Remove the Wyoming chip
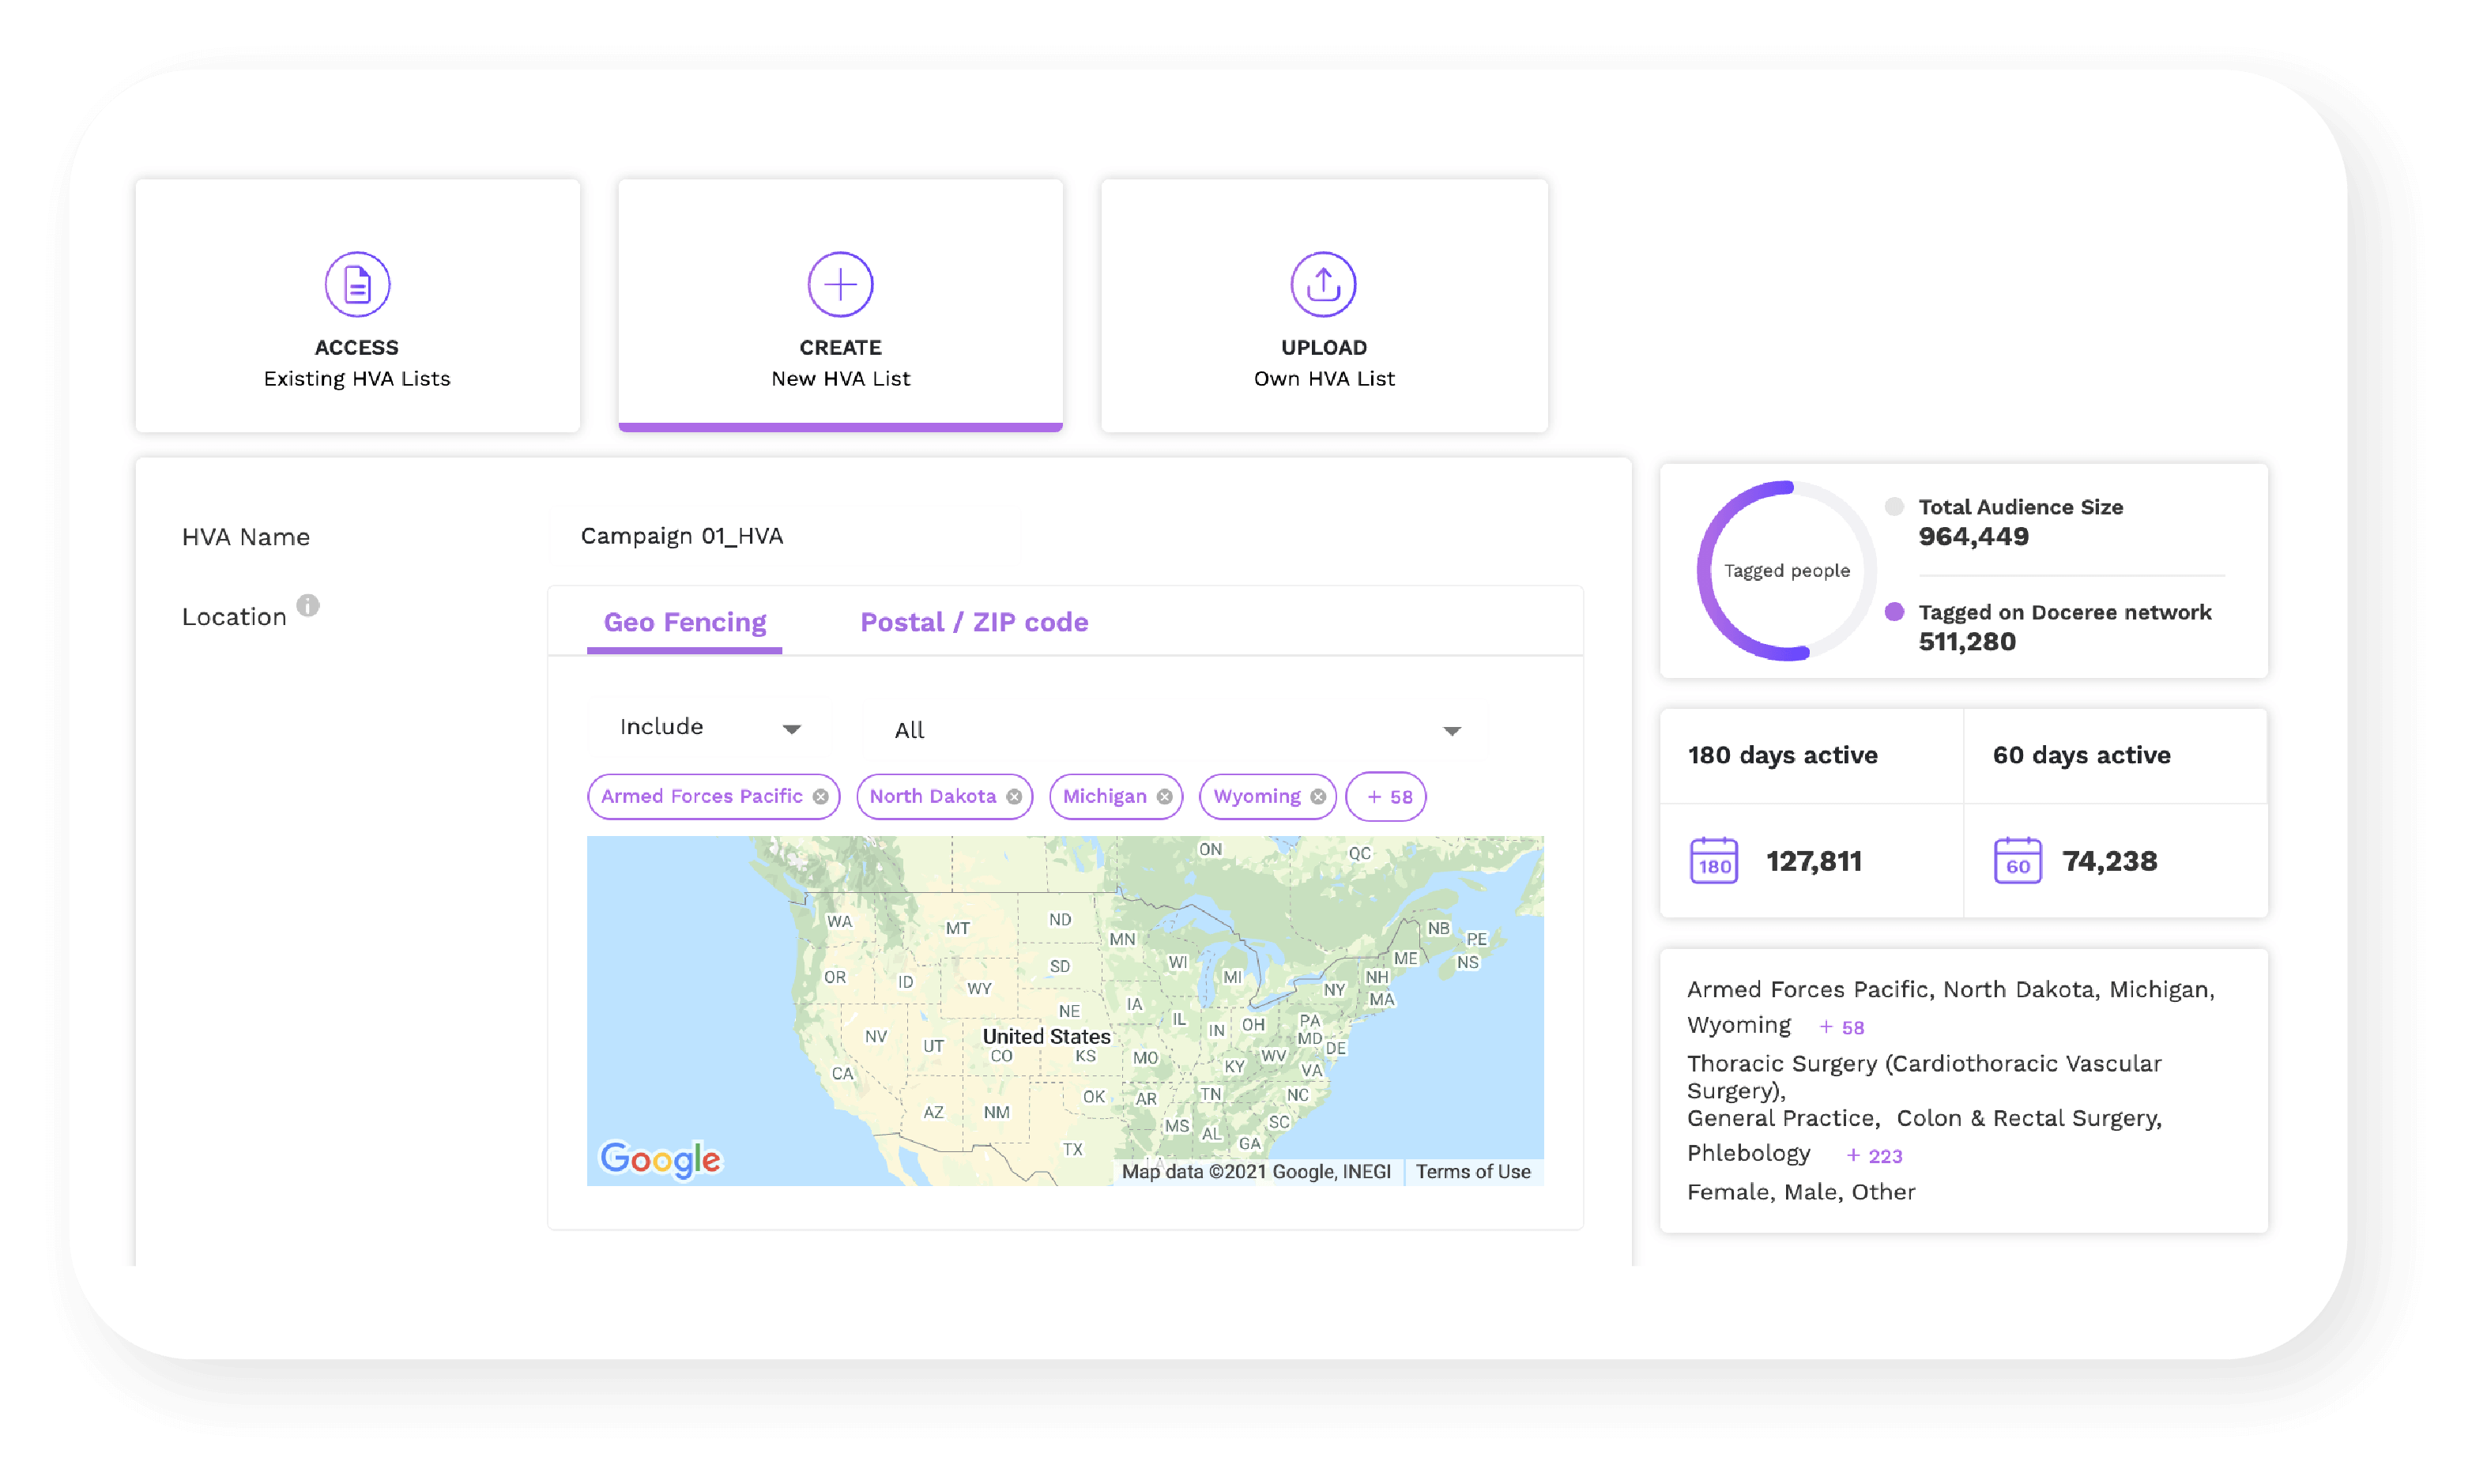The width and height of the screenshot is (2472, 1484). pos(1318,797)
